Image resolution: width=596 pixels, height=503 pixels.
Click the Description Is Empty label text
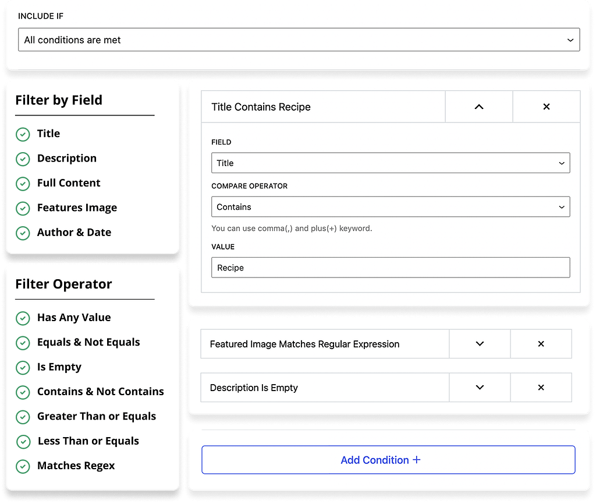tap(254, 388)
